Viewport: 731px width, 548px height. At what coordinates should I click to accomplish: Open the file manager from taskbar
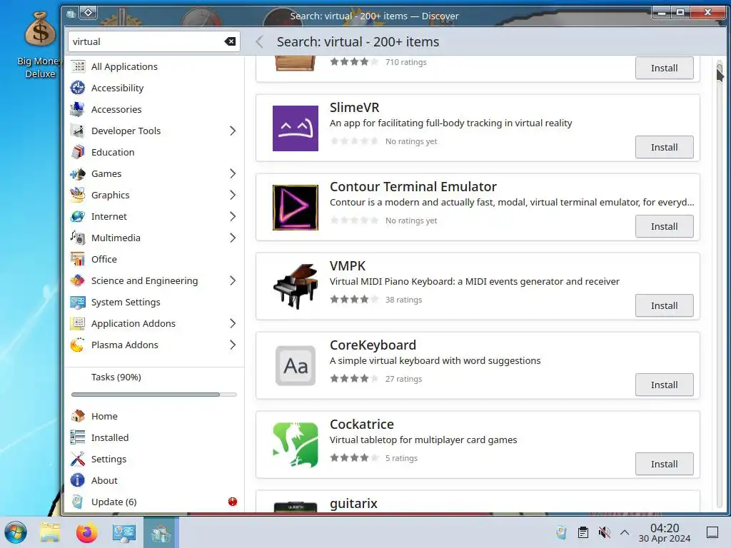pos(51,532)
